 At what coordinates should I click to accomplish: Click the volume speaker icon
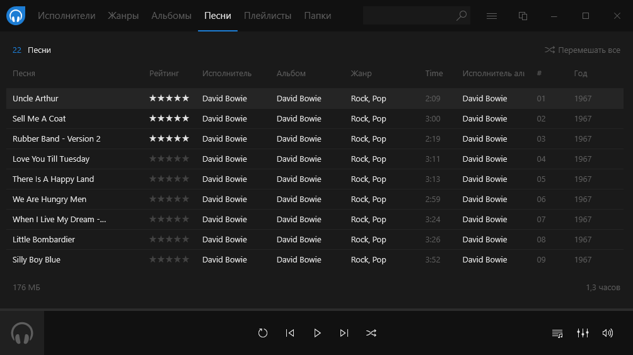pyautogui.click(x=608, y=333)
